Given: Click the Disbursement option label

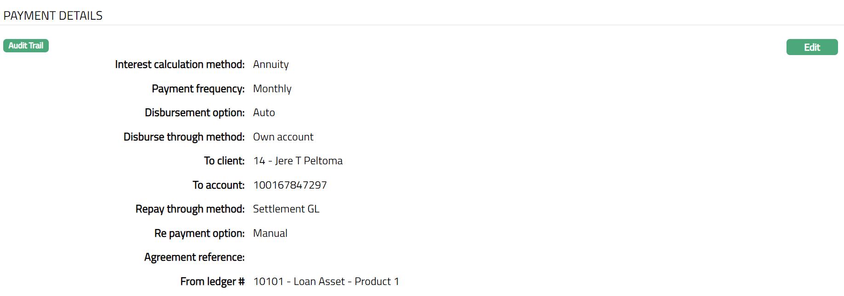Looking at the screenshot, I should coord(195,113).
